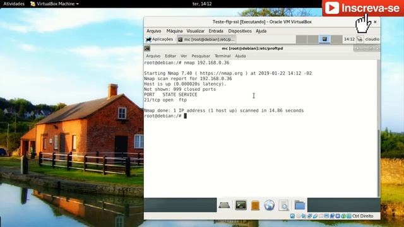Click the red YouTube play icon
The width and height of the screenshot is (404, 227).
coord(332,8)
